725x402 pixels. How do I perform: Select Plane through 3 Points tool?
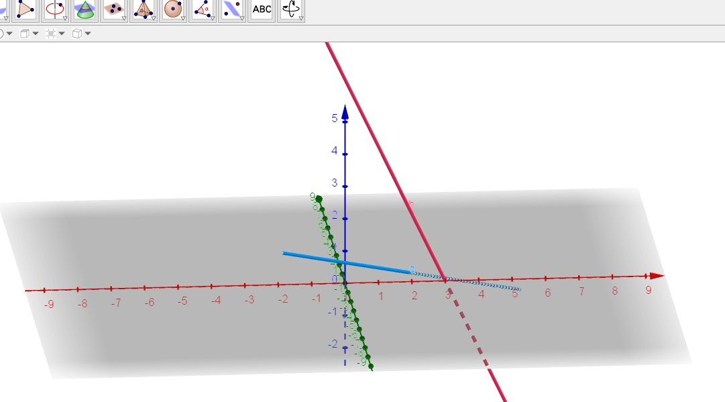pos(115,9)
